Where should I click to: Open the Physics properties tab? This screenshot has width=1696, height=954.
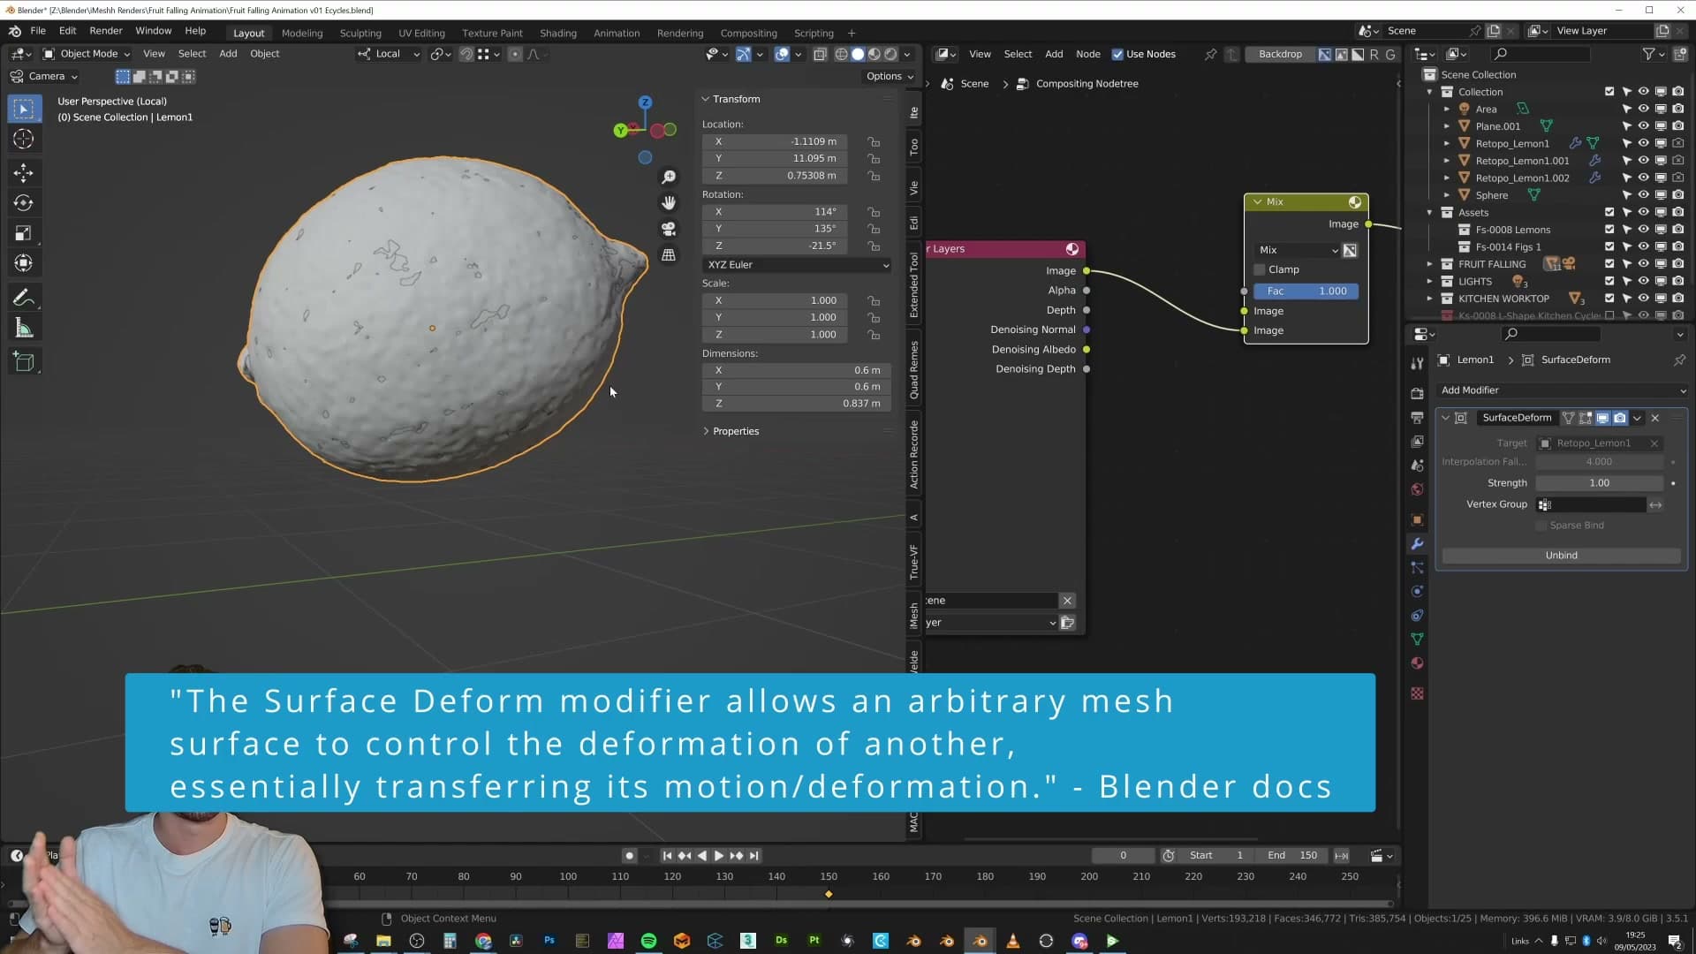point(1417,592)
